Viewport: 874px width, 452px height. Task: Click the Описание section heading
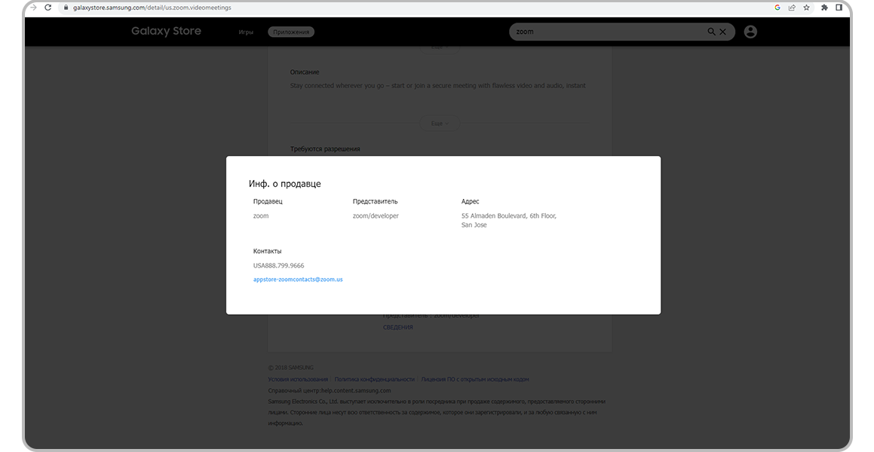coord(305,72)
